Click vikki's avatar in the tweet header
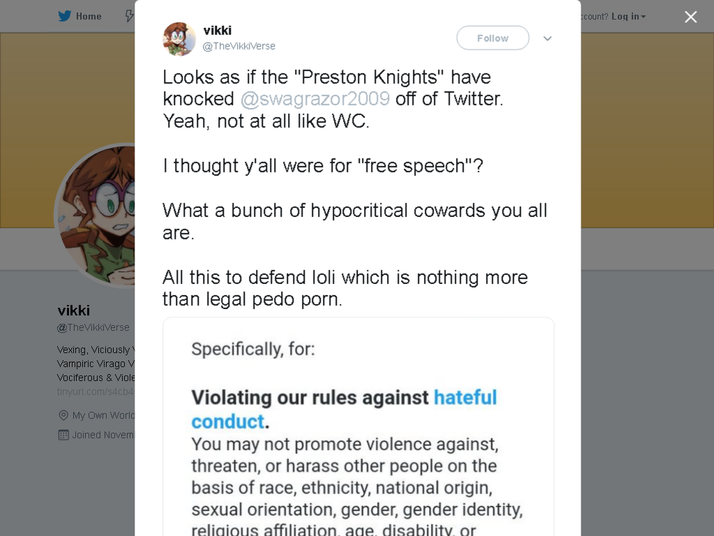Viewport: 714px width, 536px height. [179, 39]
